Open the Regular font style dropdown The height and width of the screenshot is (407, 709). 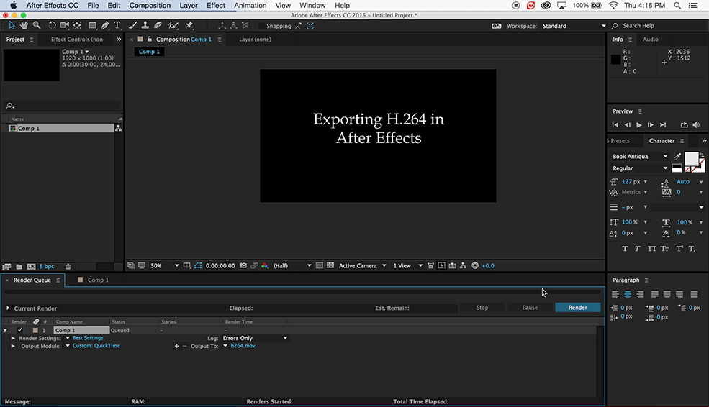pyautogui.click(x=639, y=168)
